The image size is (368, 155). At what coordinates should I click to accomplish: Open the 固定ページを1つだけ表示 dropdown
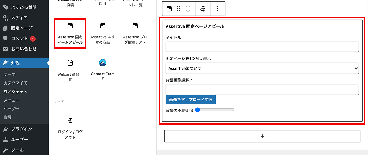pos(262,68)
